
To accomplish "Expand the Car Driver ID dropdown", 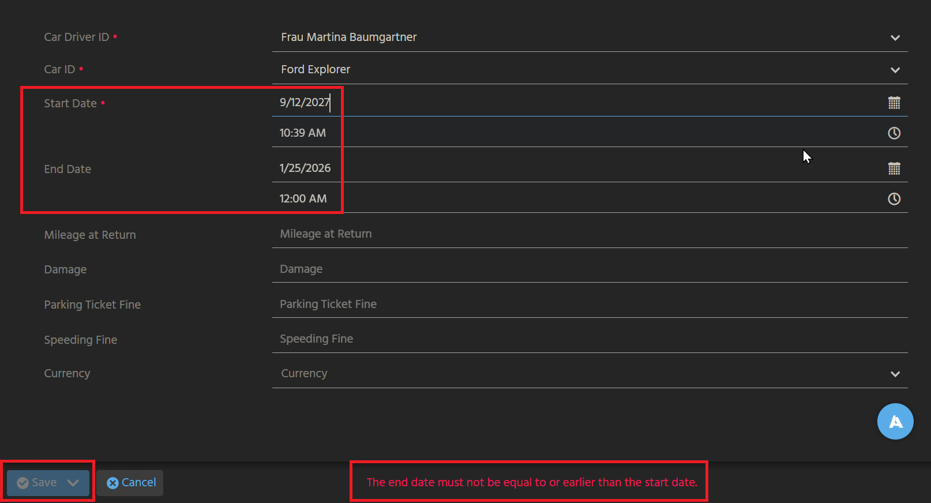I will [895, 37].
